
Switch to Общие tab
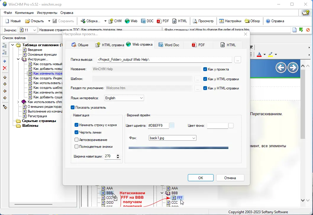coord(80,45)
